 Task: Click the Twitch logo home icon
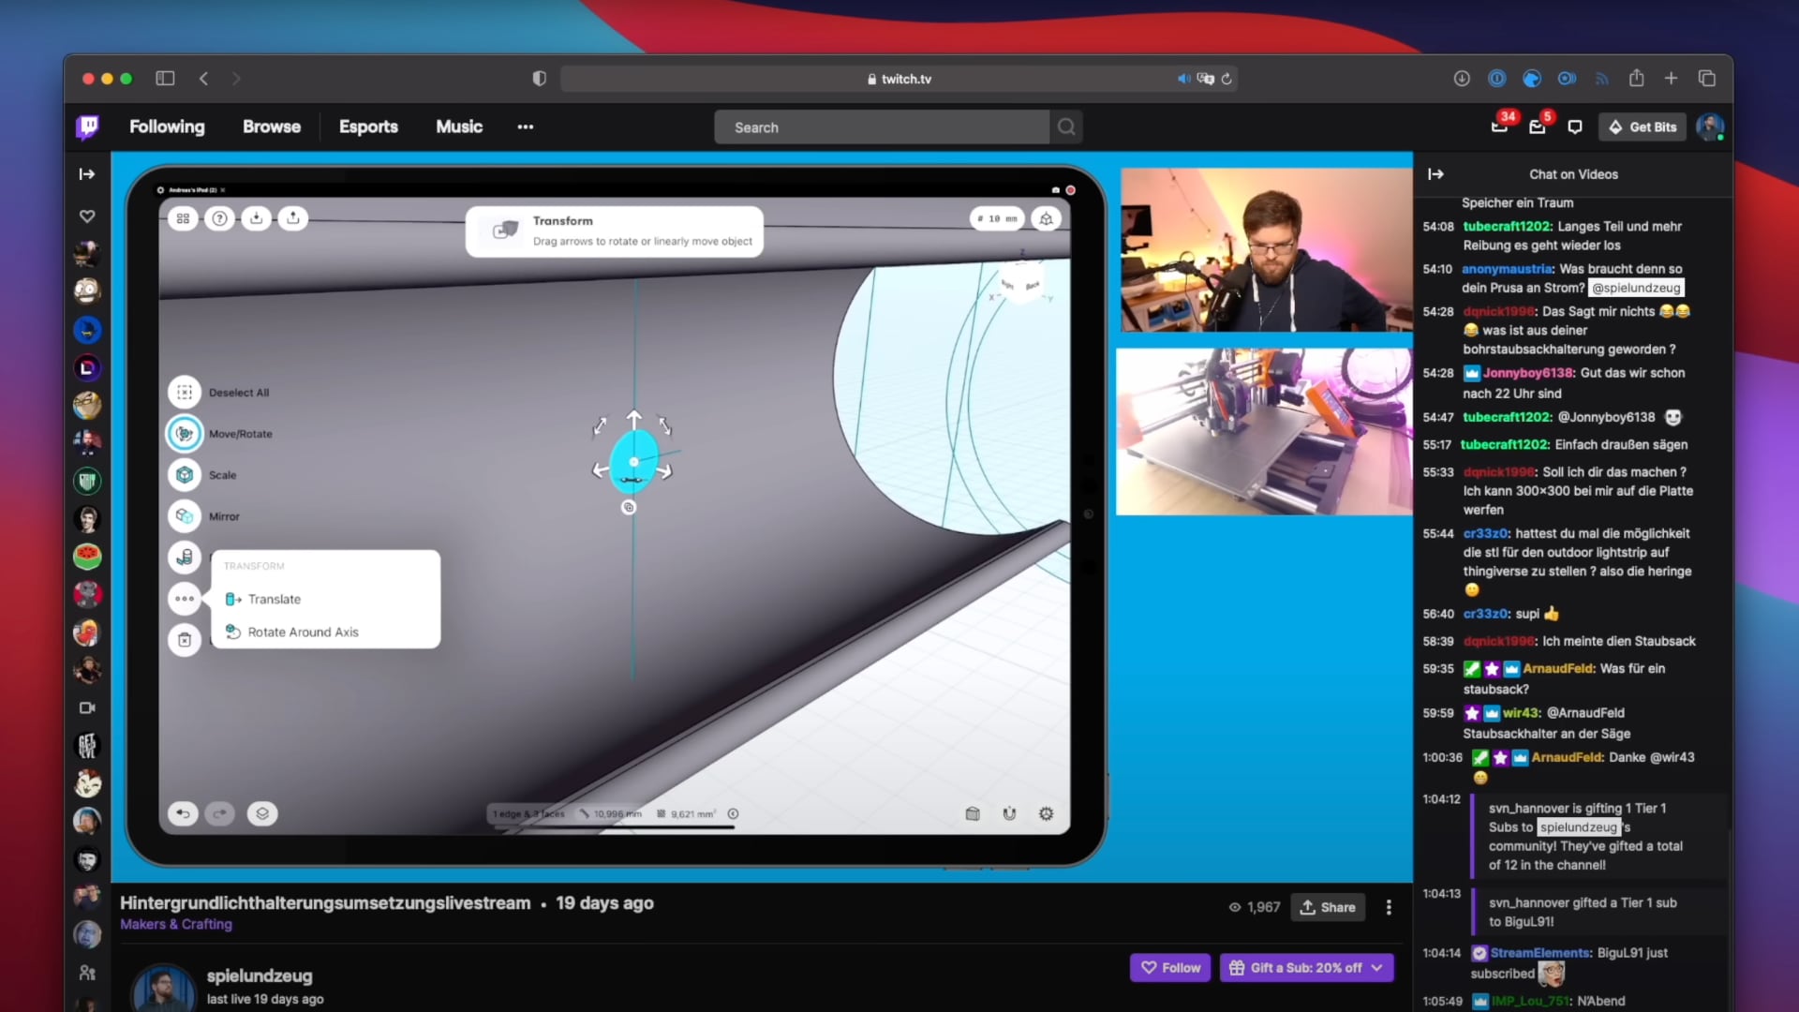(87, 126)
